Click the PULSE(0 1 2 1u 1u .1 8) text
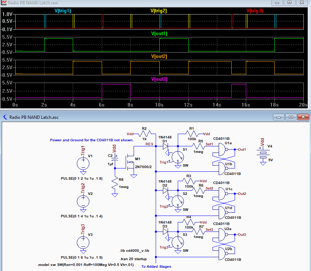Screen dimensions: 311x271 82,179
